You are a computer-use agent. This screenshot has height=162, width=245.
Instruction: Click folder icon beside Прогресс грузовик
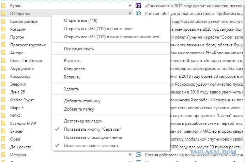3,45
